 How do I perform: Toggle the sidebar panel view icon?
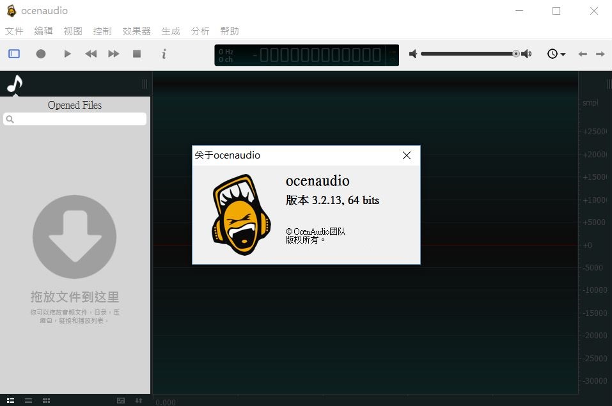(x=14, y=54)
